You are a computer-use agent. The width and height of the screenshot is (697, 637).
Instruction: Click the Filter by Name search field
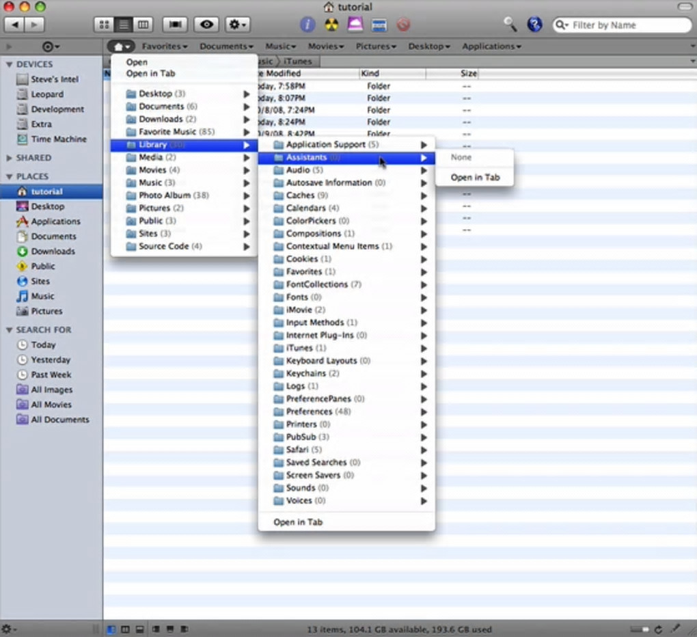(623, 25)
